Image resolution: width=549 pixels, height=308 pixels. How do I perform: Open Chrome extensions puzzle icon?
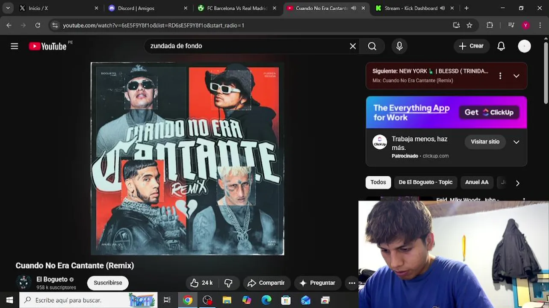coord(490,25)
